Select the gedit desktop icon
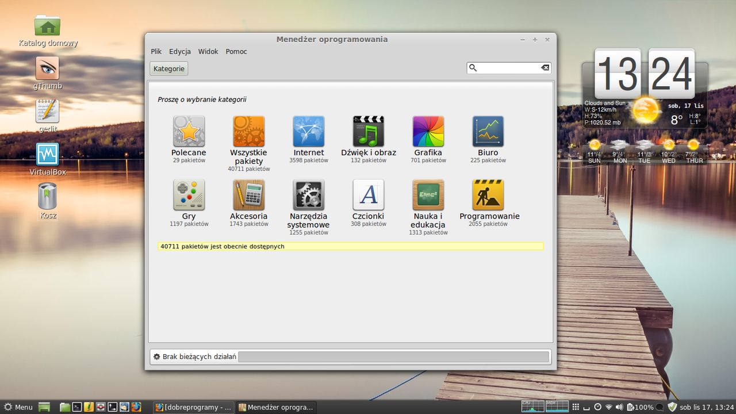Viewport: 736px width, 414px height. [x=48, y=116]
